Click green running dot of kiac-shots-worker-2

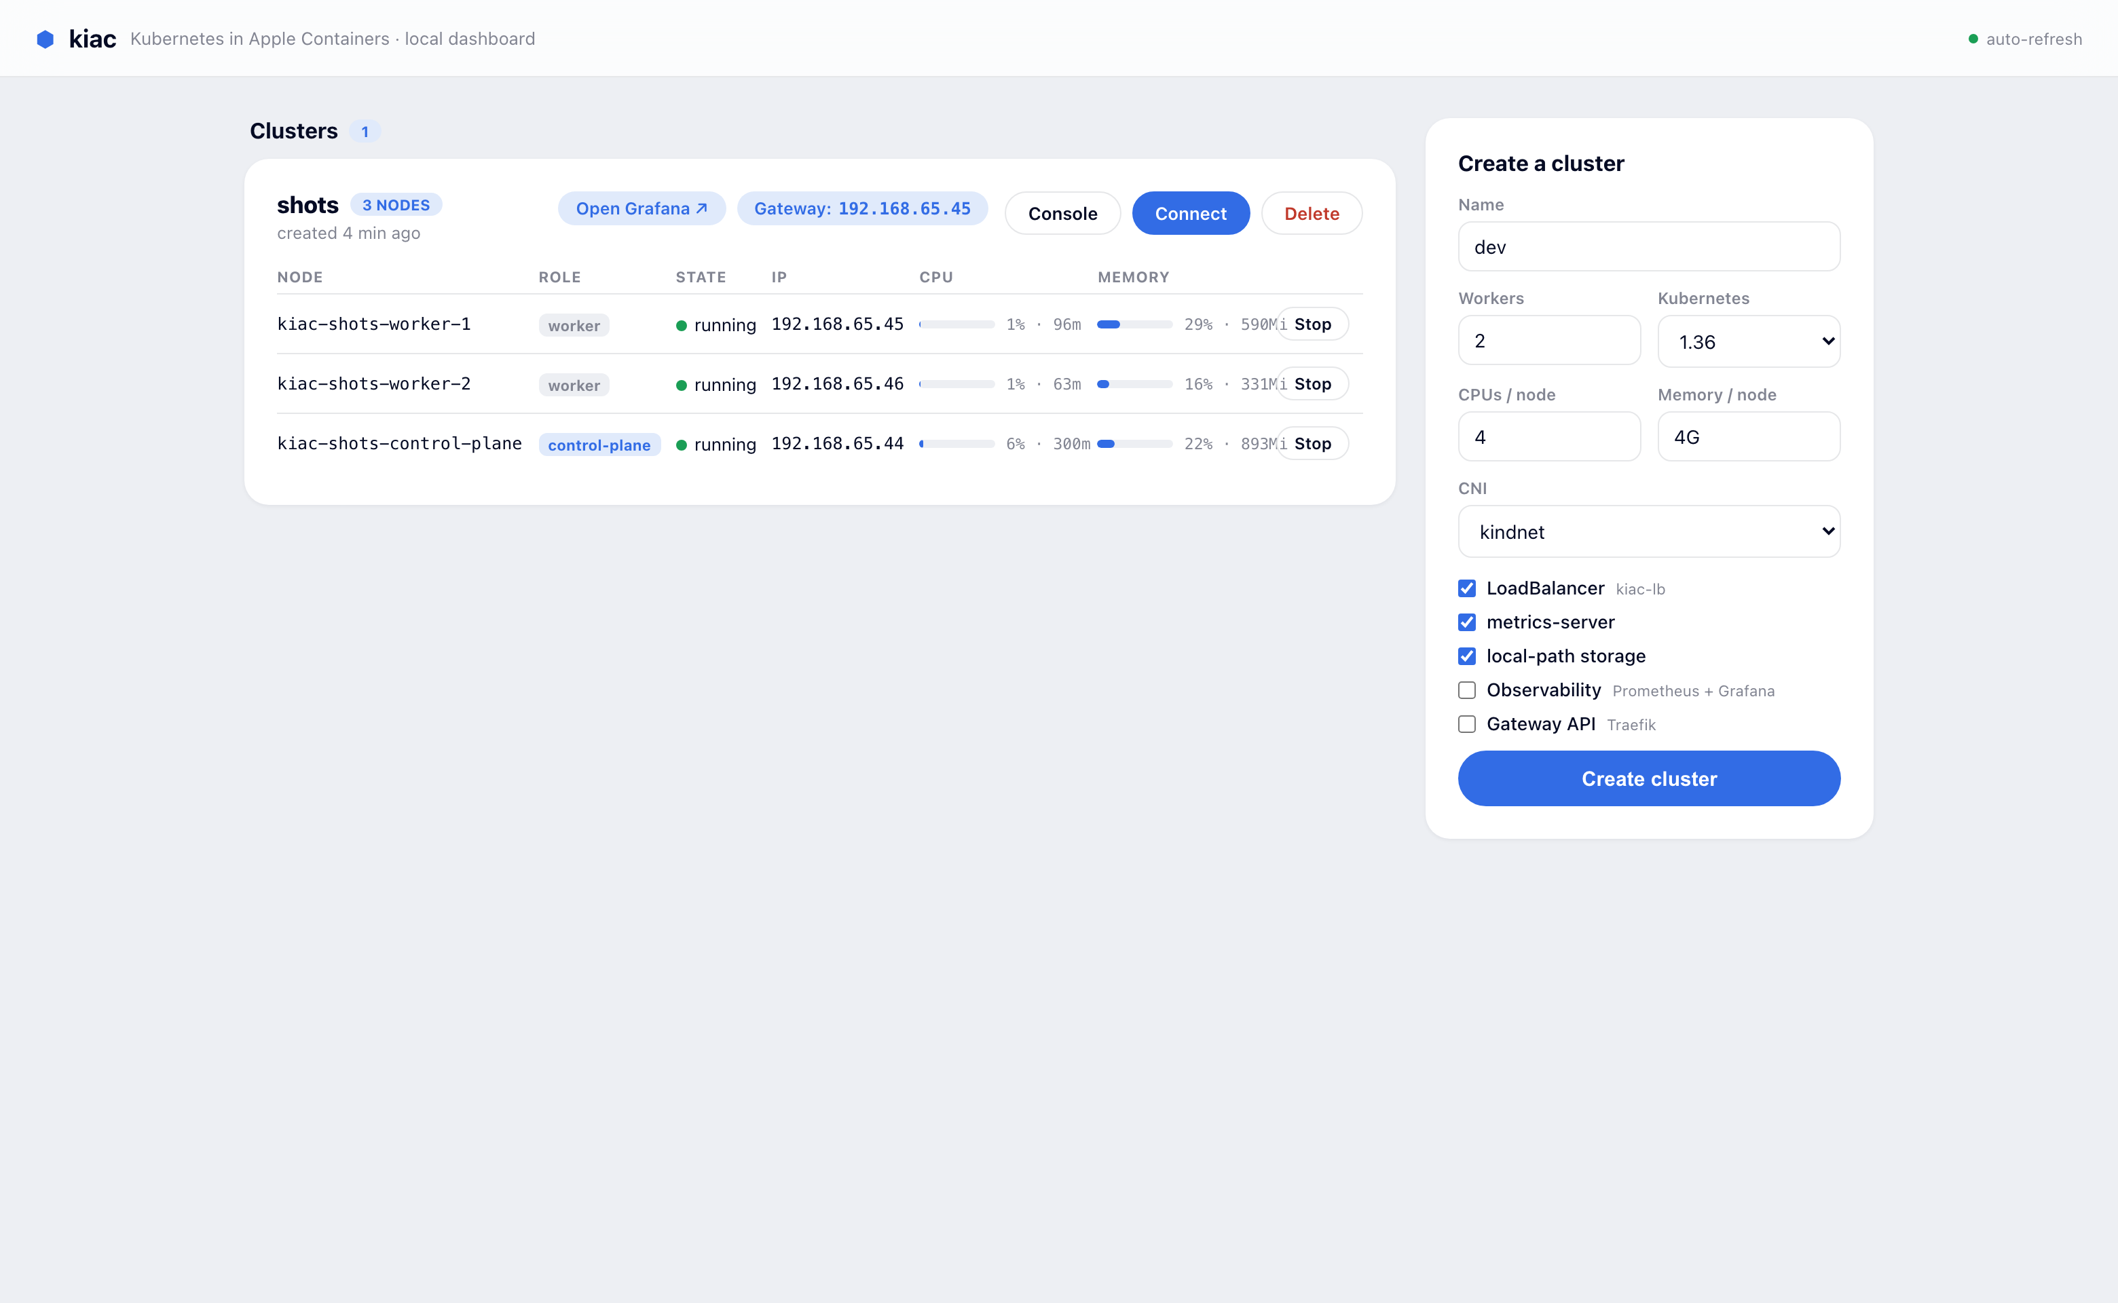coord(681,384)
